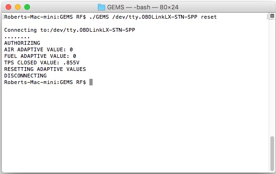Click the blue GEMS folder proxy icon
276x174 pixels.
[x=102, y=7]
